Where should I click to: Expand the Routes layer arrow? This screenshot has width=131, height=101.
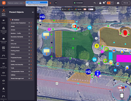coord(31,61)
